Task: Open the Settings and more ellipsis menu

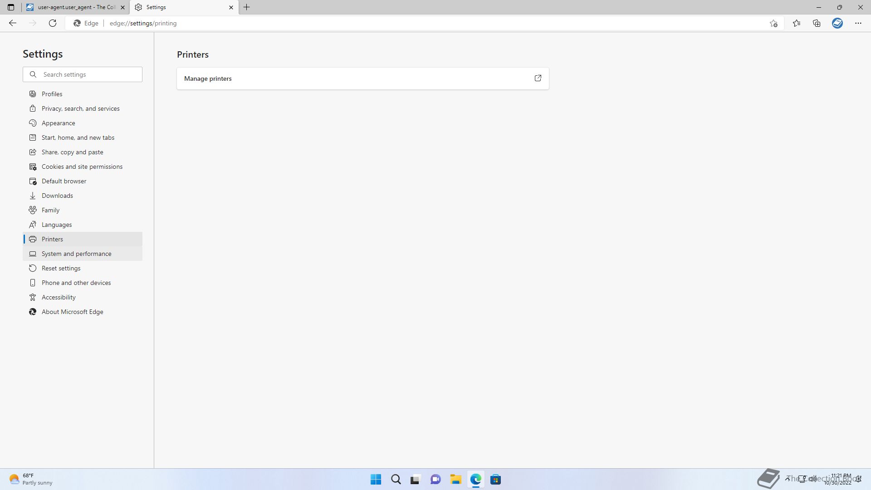Action: click(858, 23)
